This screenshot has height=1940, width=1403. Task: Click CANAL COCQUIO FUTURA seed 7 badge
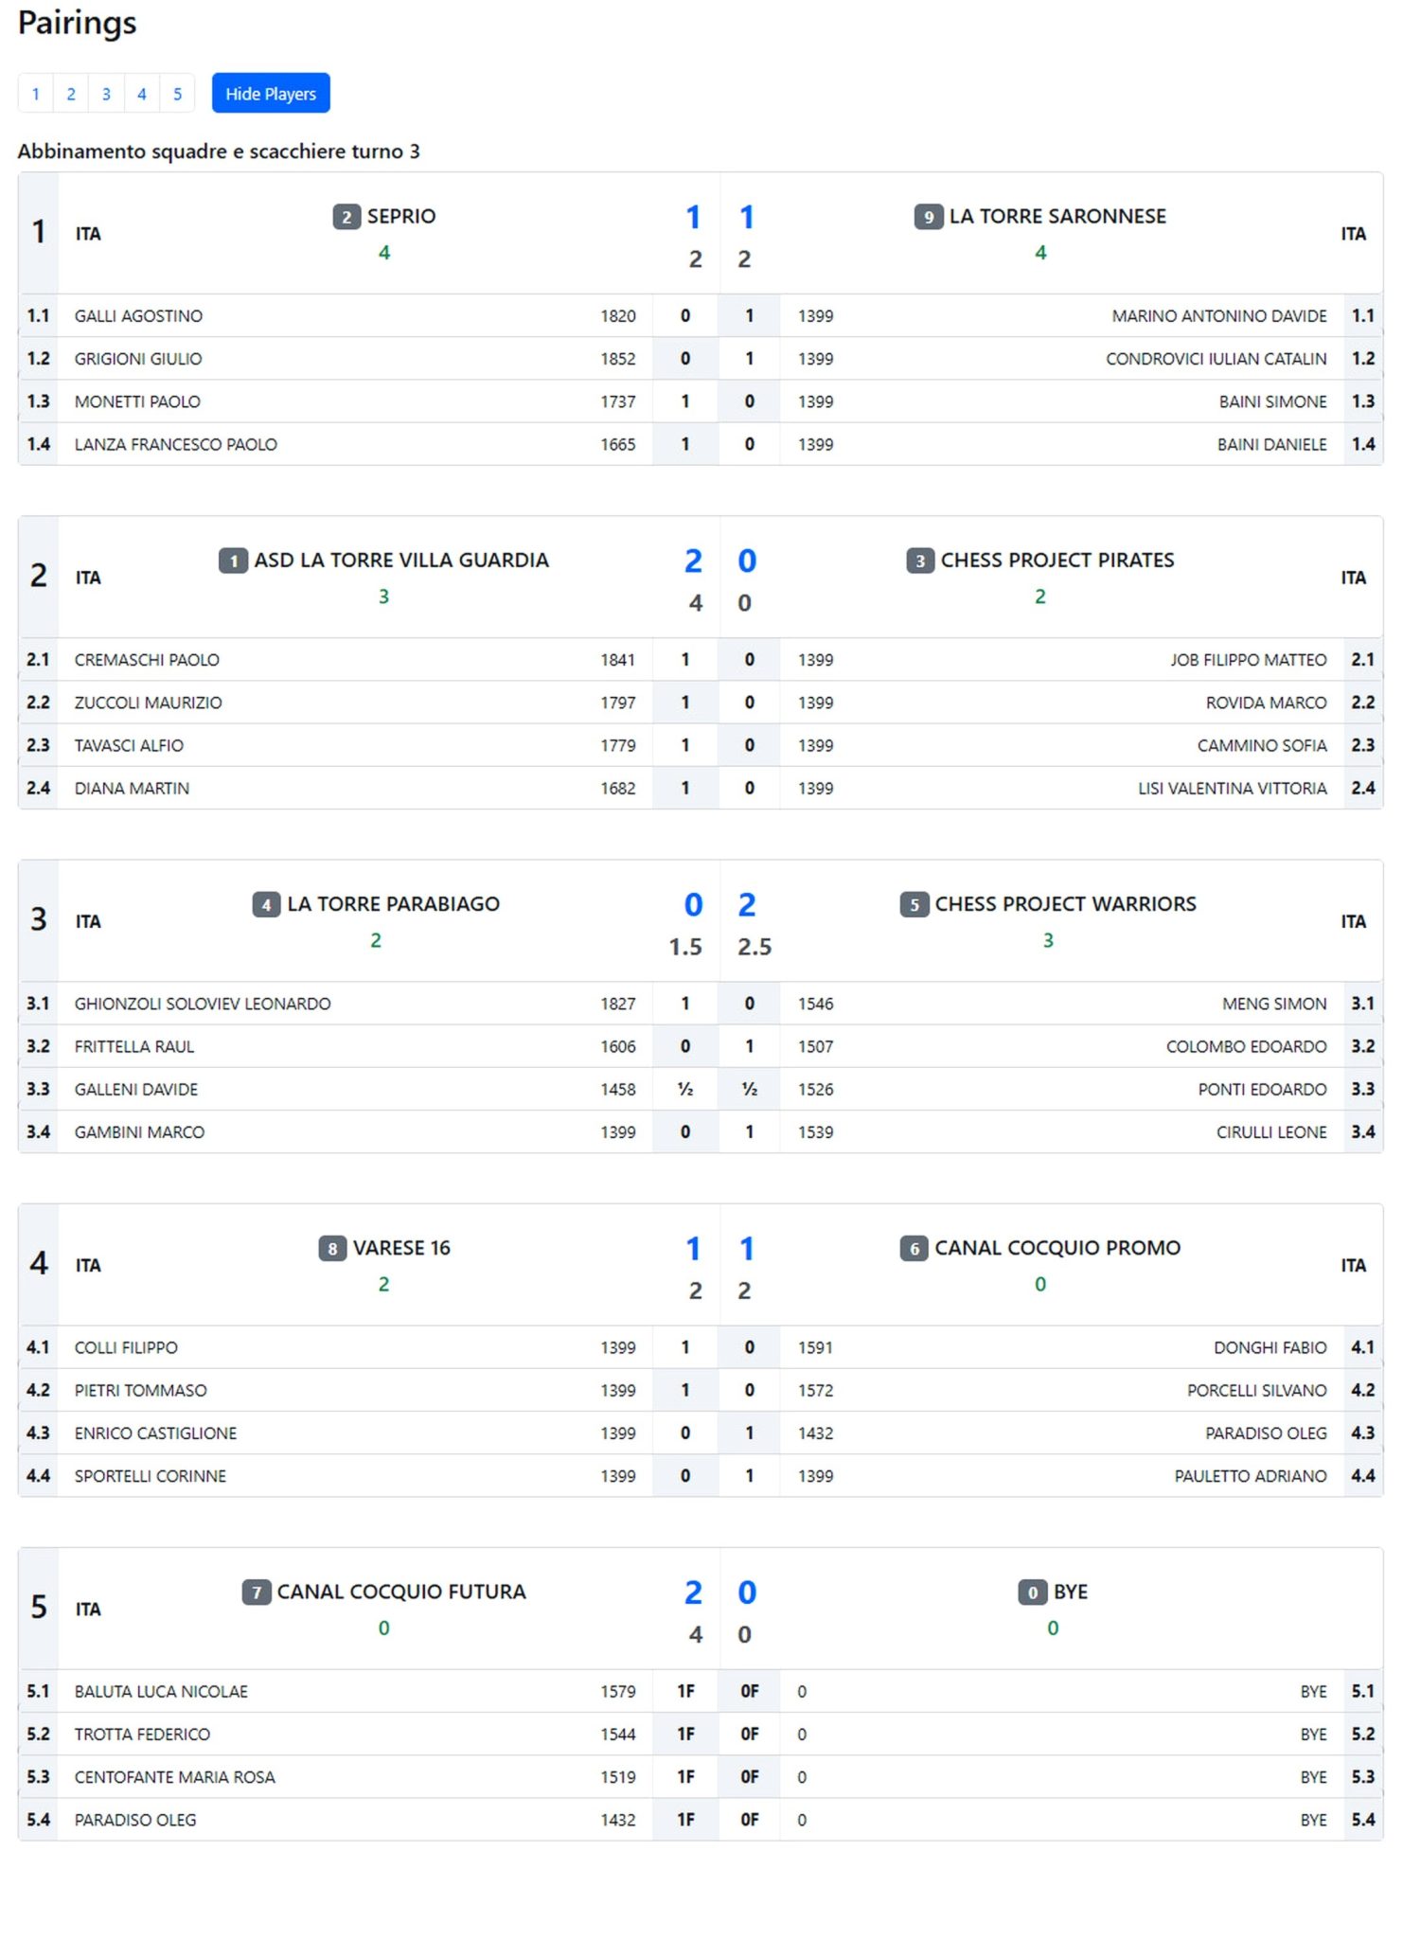pos(256,1592)
